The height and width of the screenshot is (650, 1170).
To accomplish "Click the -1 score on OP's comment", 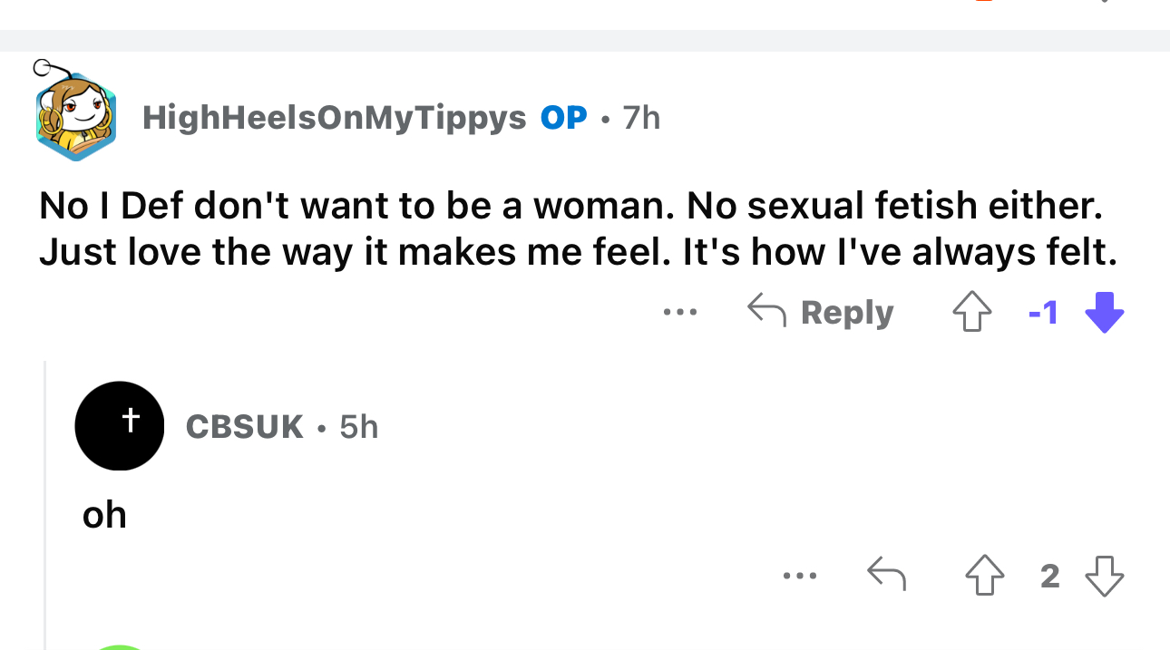I will coord(1044,314).
